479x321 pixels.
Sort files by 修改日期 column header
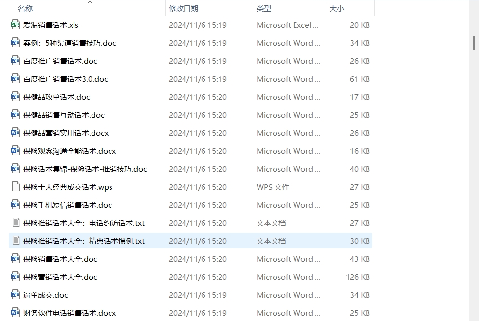click(184, 9)
